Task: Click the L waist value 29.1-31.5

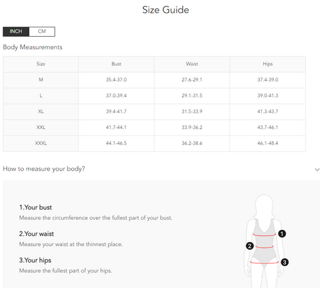Action: click(192, 95)
